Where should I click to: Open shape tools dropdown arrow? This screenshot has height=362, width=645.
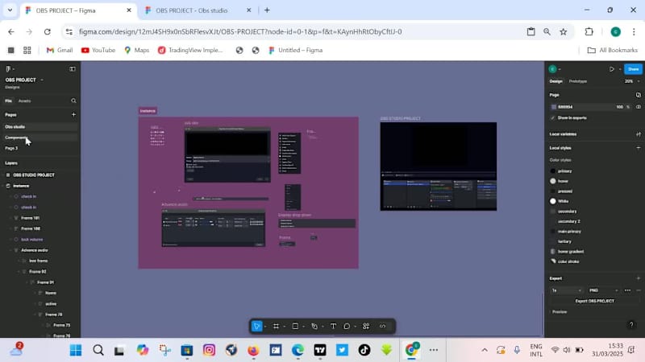304,327
